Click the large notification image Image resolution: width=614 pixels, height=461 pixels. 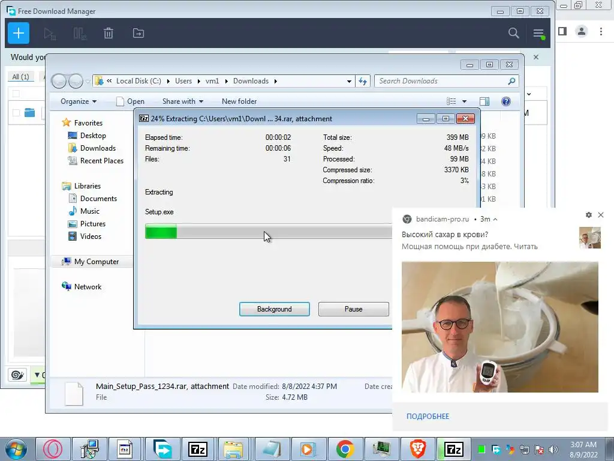pos(499,327)
